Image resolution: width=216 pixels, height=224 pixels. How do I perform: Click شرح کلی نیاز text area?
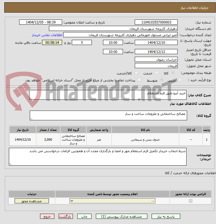108,95
